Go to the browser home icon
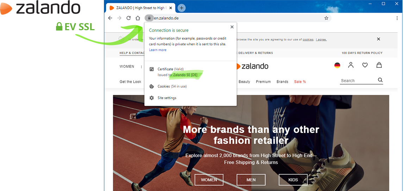The height and width of the screenshot is (191, 404). (138, 18)
